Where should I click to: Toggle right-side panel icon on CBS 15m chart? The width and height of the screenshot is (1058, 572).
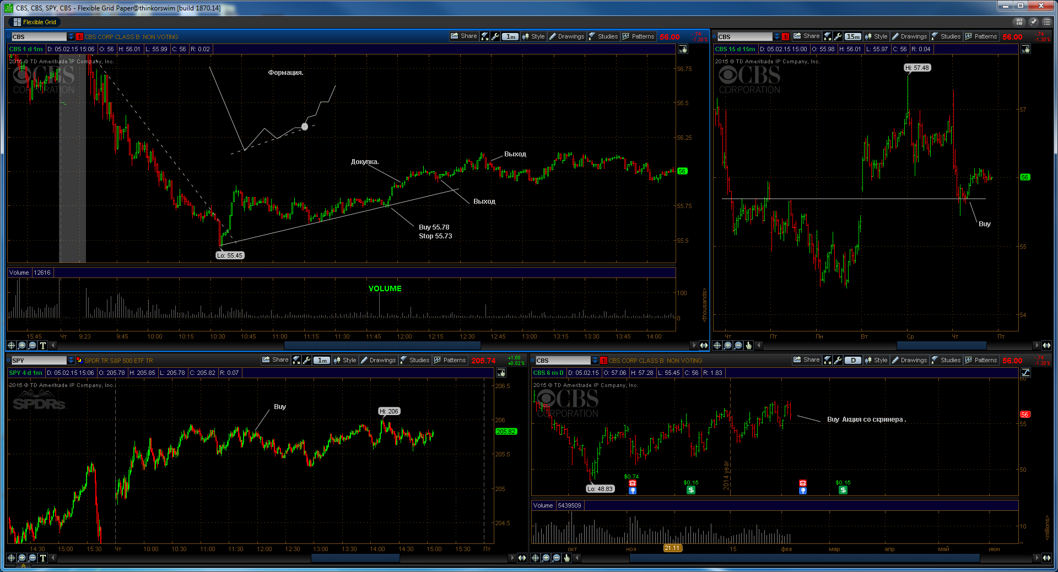[1025, 49]
